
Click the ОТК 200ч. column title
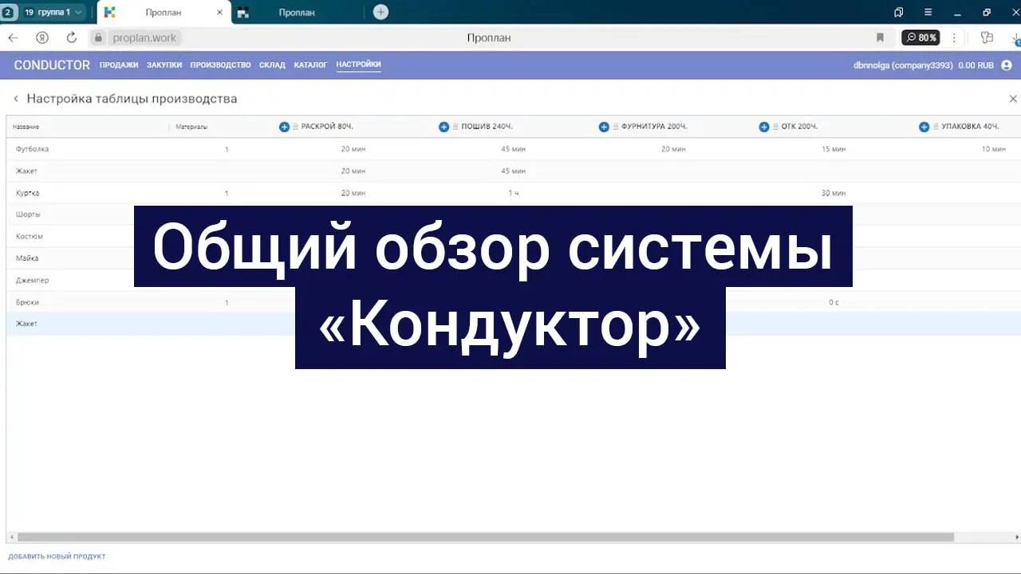(x=799, y=127)
